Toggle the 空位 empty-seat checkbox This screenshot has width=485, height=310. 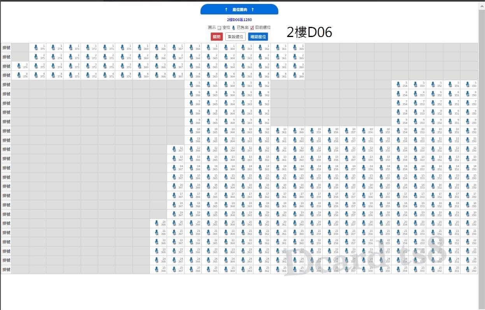coord(219,28)
